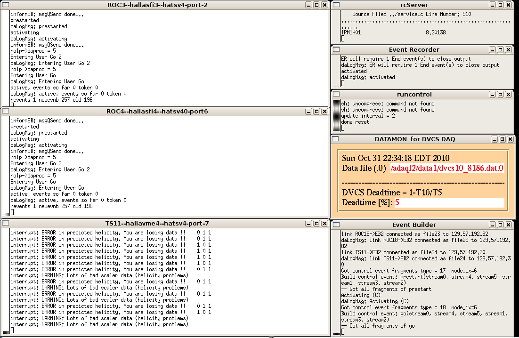Close the ROC3--hallasfi3 window
Viewport: 519px width, 338px height.
[324, 5]
